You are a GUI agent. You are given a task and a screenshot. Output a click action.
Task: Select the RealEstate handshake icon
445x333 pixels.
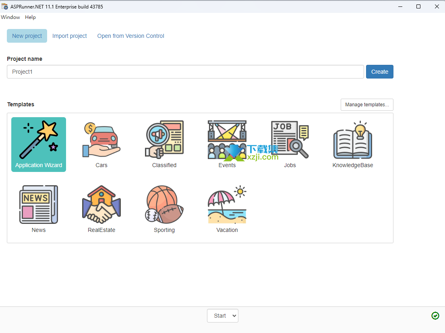(x=101, y=205)
